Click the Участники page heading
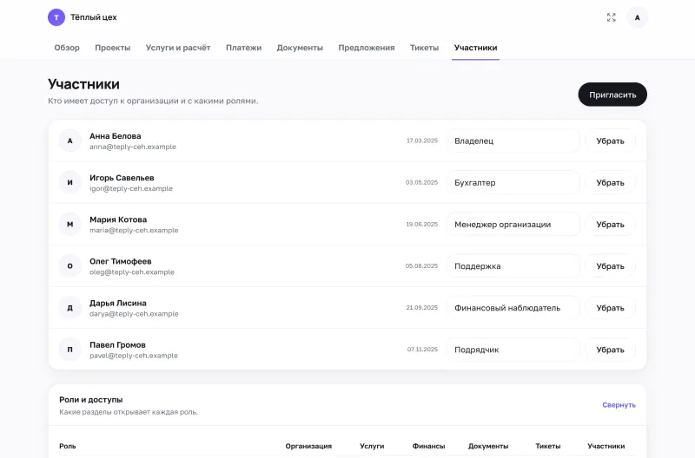Viewport: 695px width, 458px height. point(83,84)
